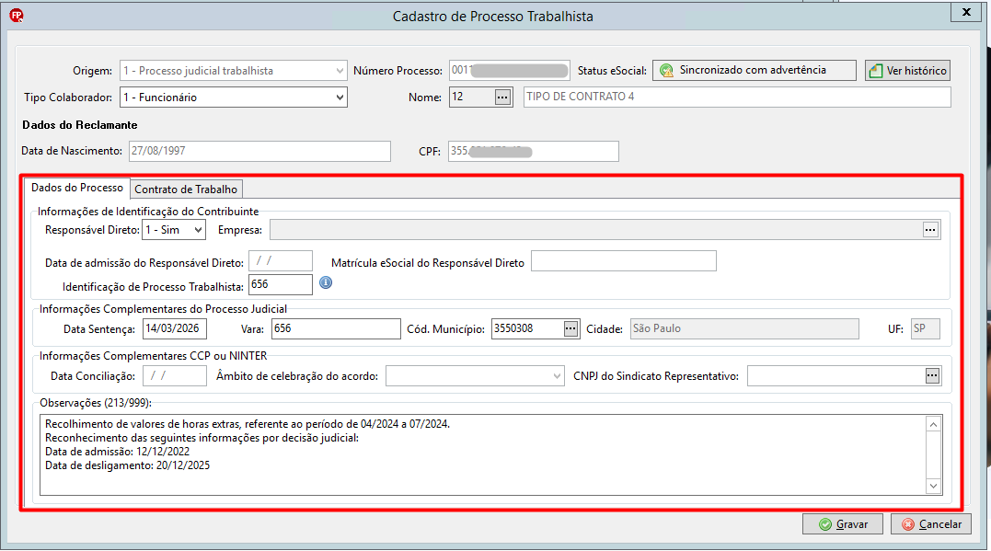Open the Origem dropdown

(340, 71)
